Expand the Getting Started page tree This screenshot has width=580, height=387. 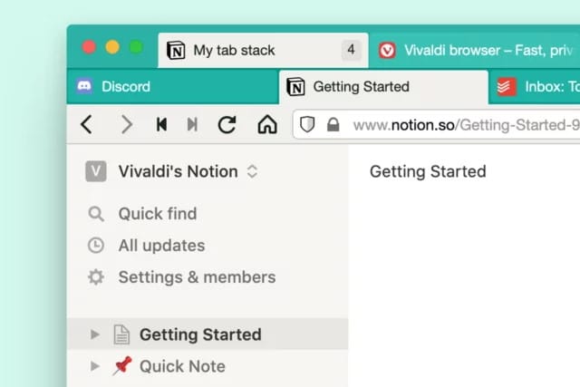95,334
